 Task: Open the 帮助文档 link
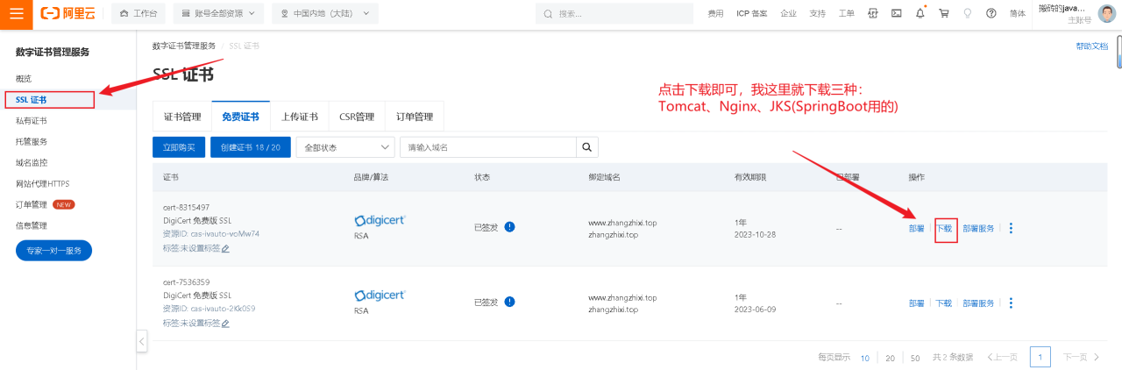tap(1092, 46)
